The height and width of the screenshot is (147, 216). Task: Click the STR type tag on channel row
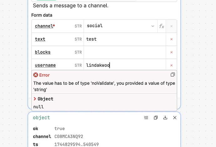click(x=78, y=26)
